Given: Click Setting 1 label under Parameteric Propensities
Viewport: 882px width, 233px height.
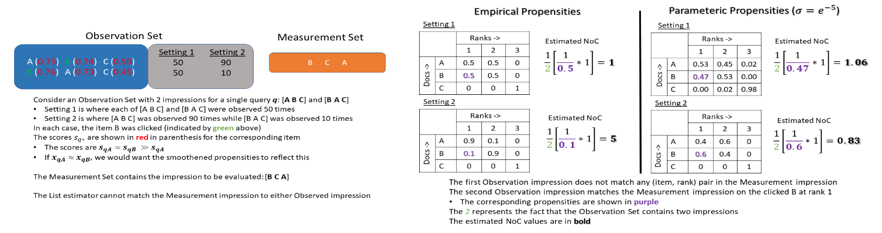Looking at the screenshot, I should [x=673, y=25].
